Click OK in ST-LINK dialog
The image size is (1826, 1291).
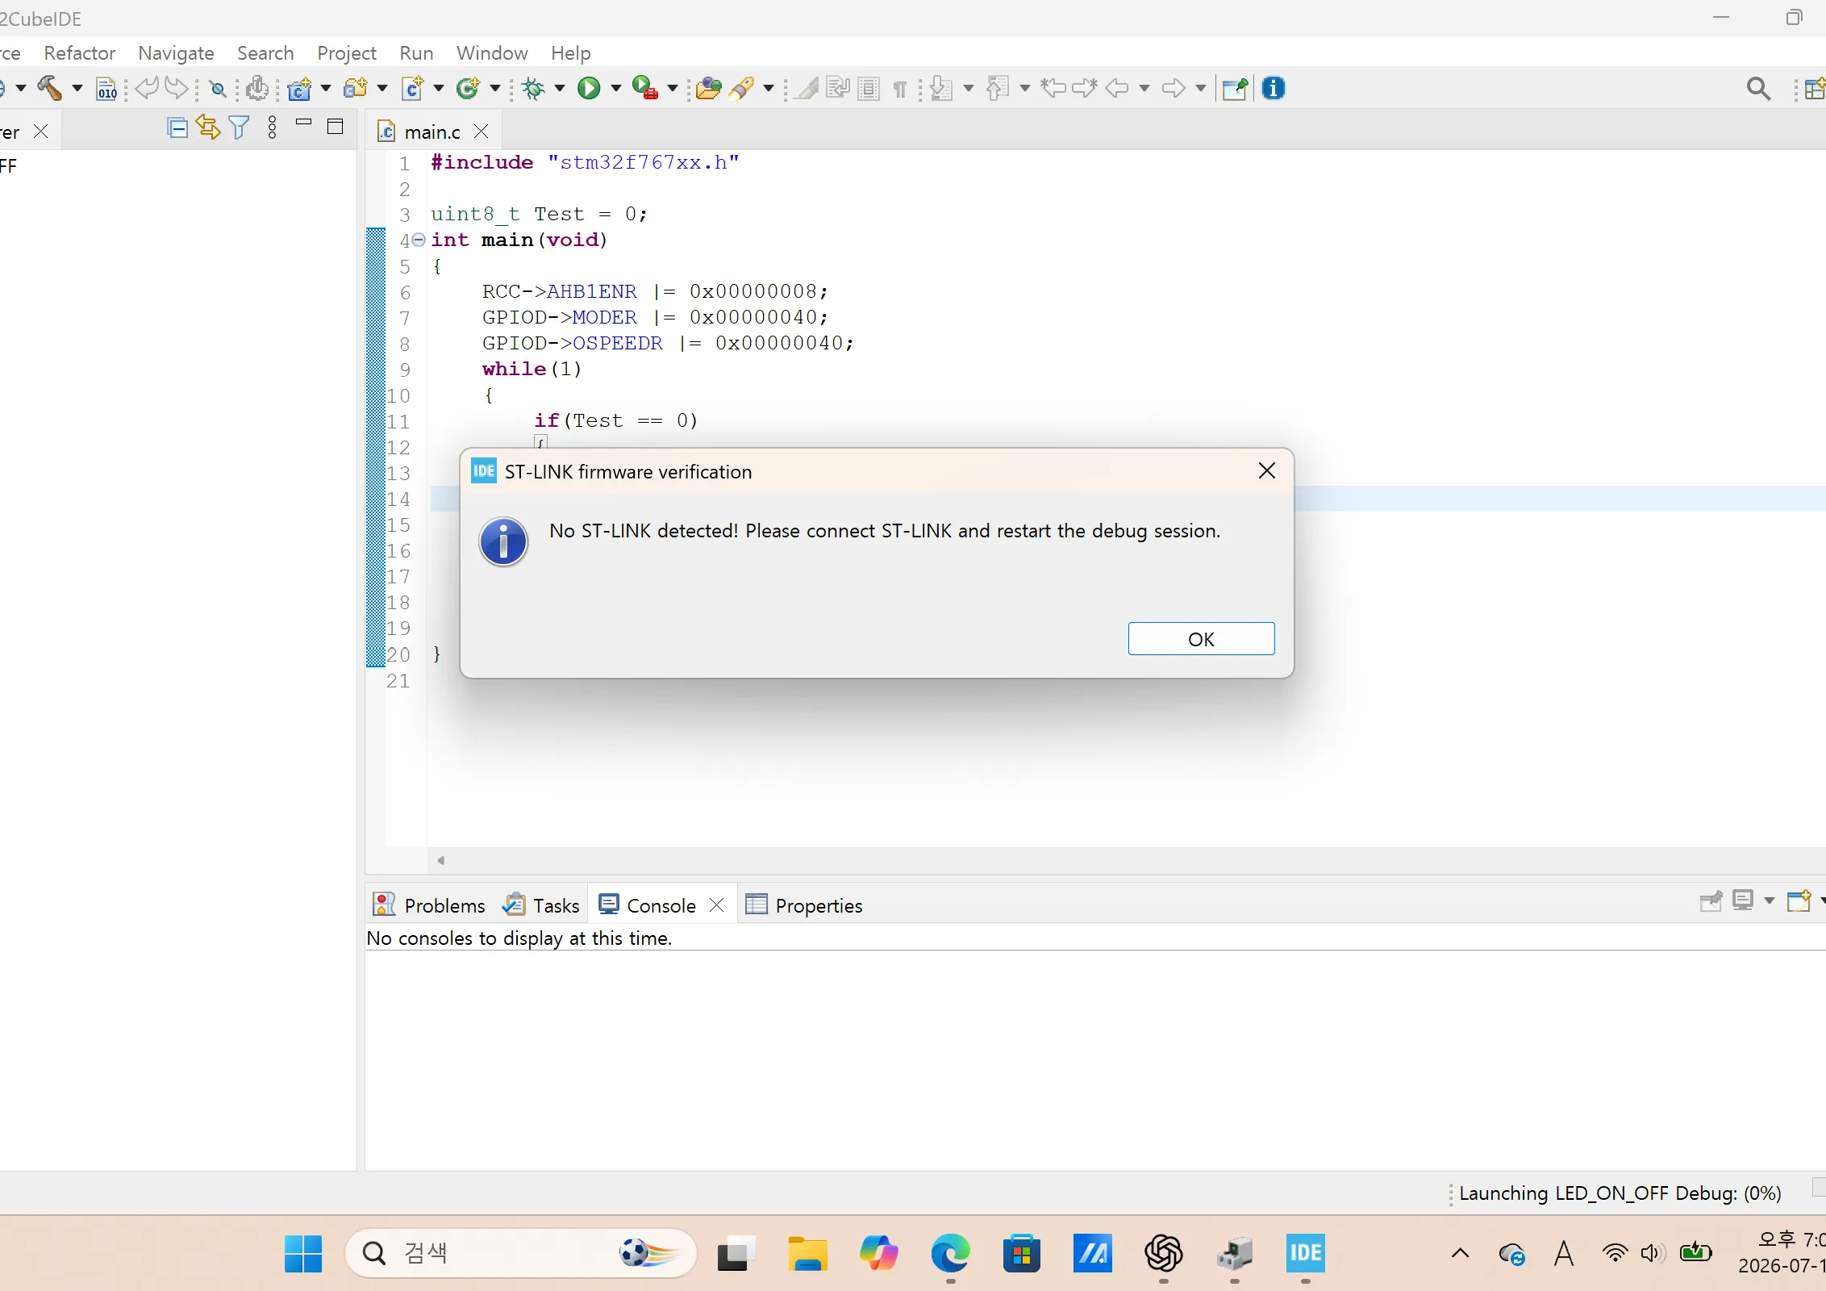click(1201, 639)
